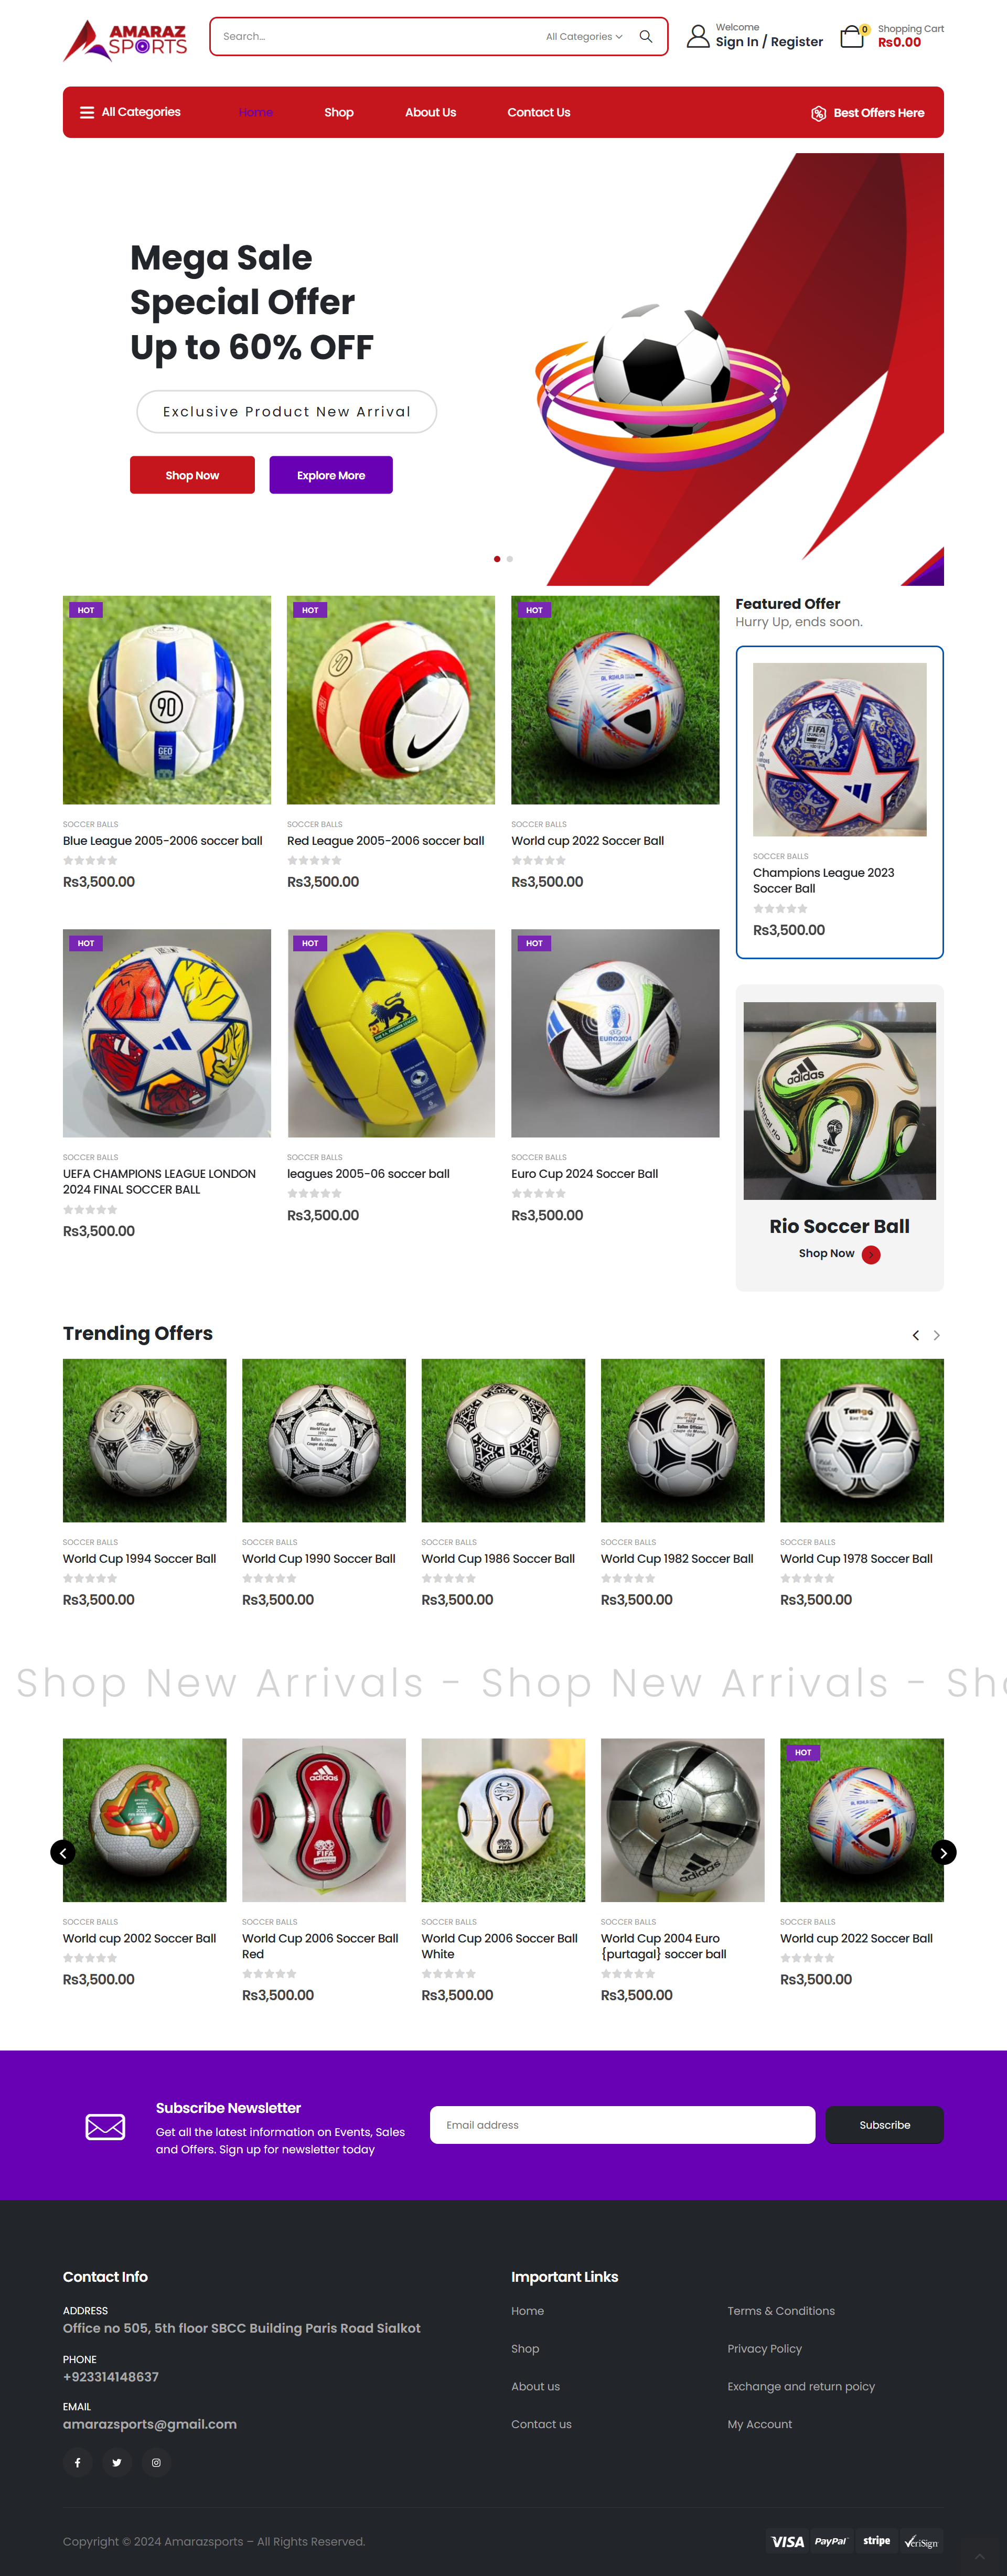Click the user account icon

tap(698, 37)
